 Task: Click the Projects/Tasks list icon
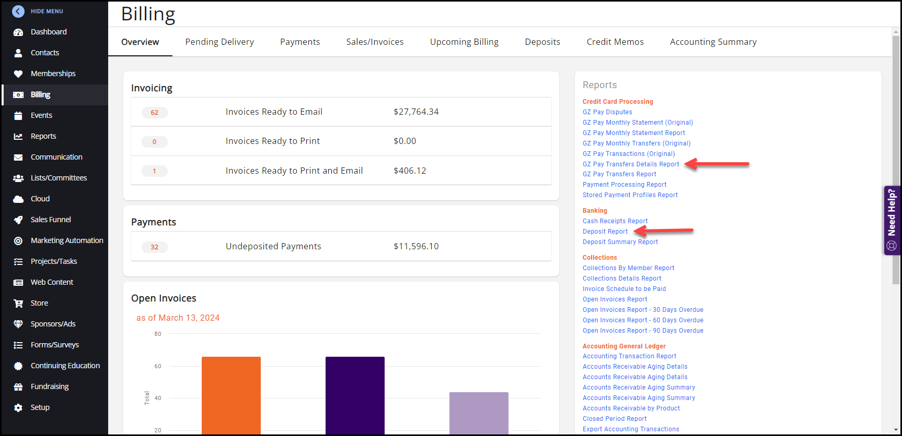click(x=18, y=261)
